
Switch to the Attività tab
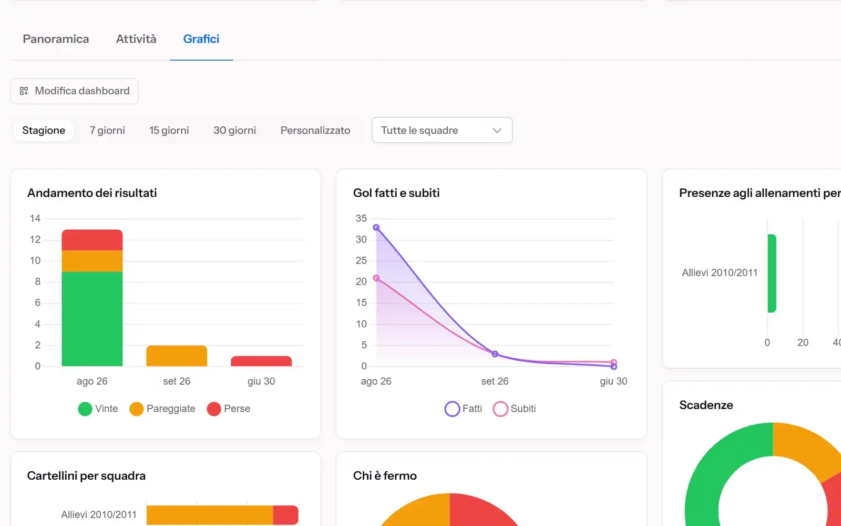coord(136,39)
